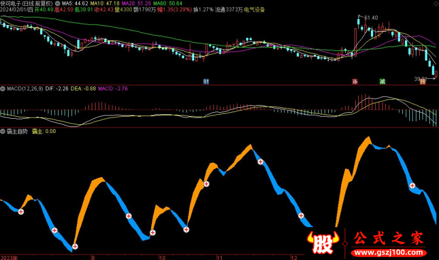Click the red 涨 event marker

click(354, 81)
